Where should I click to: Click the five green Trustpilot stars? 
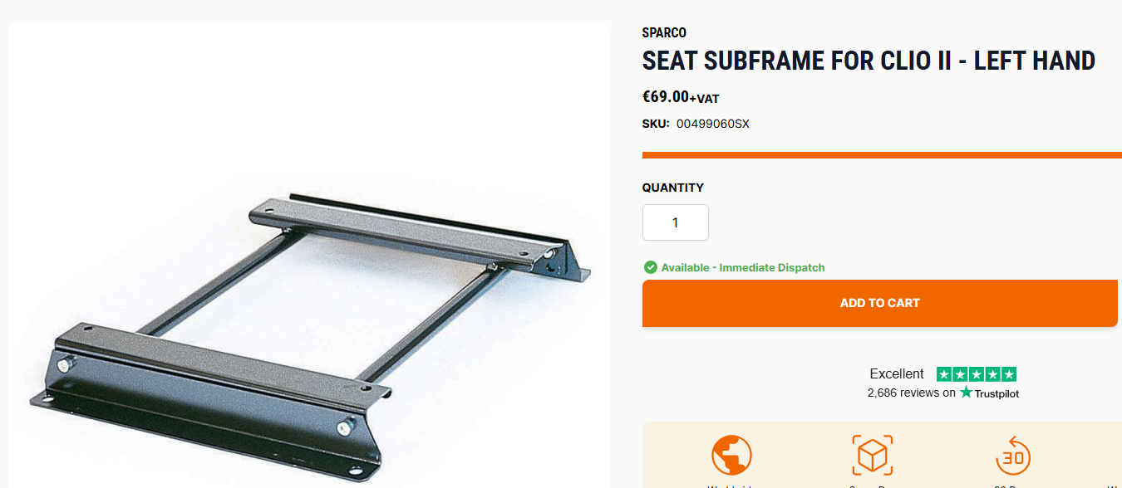coord(977,374)
